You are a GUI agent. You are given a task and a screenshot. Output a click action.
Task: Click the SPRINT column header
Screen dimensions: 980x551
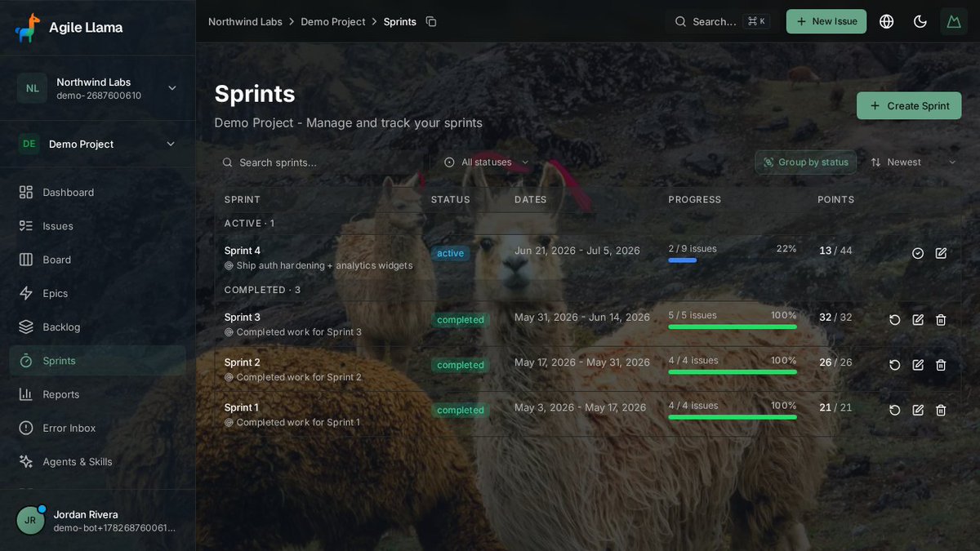pyautogui.click(x=243, y=199)
